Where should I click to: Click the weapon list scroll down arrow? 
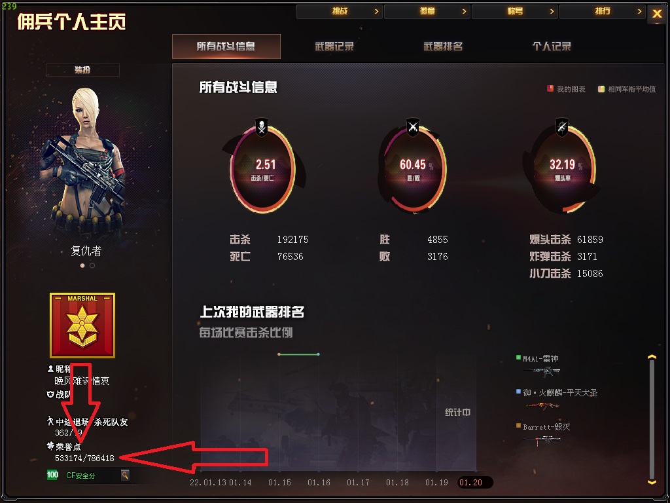pos(652,482)
